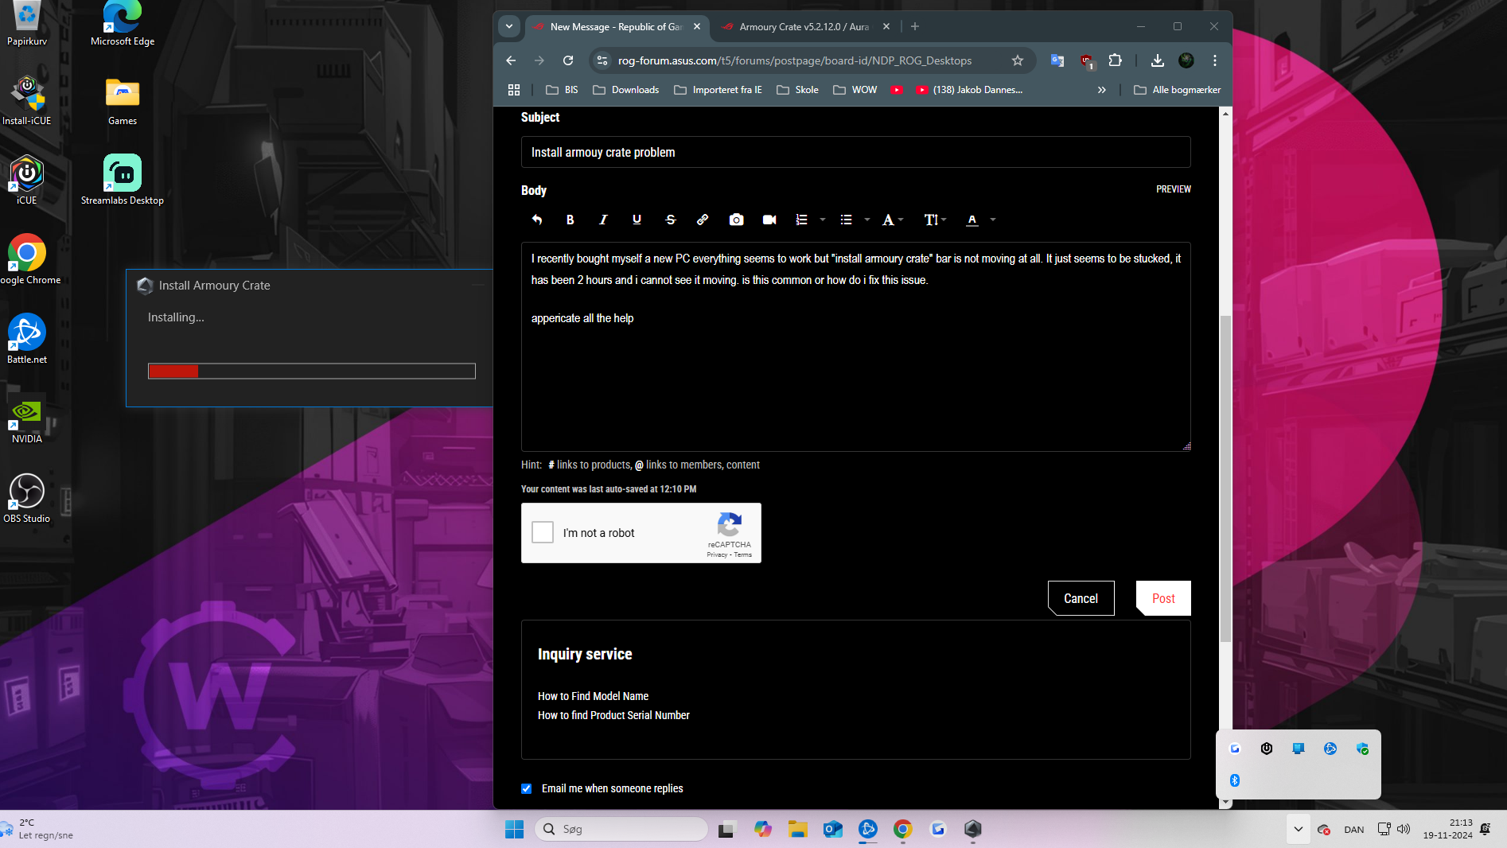The height and width of the screenshot is (848, 1507).
Task: Open the Windows Start menu
Action: point(515,829)
